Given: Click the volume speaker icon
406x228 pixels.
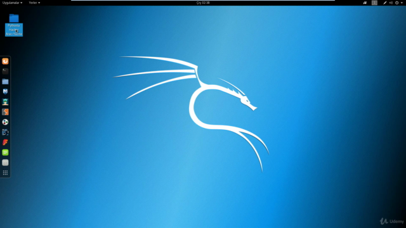Looking at the screenshot, I should coord(391,3).
